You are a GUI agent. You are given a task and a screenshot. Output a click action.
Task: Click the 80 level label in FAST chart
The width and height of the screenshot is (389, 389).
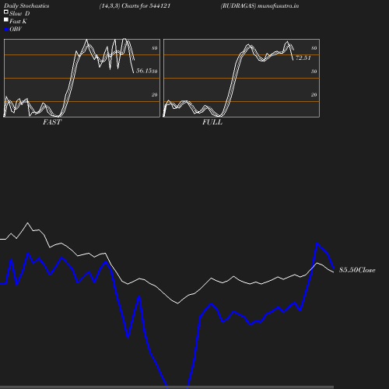tap(154, 48)
